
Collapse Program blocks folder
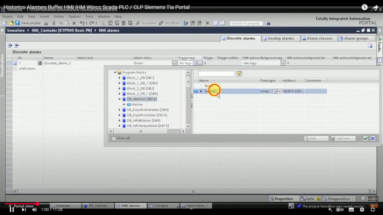coord(115,72)
